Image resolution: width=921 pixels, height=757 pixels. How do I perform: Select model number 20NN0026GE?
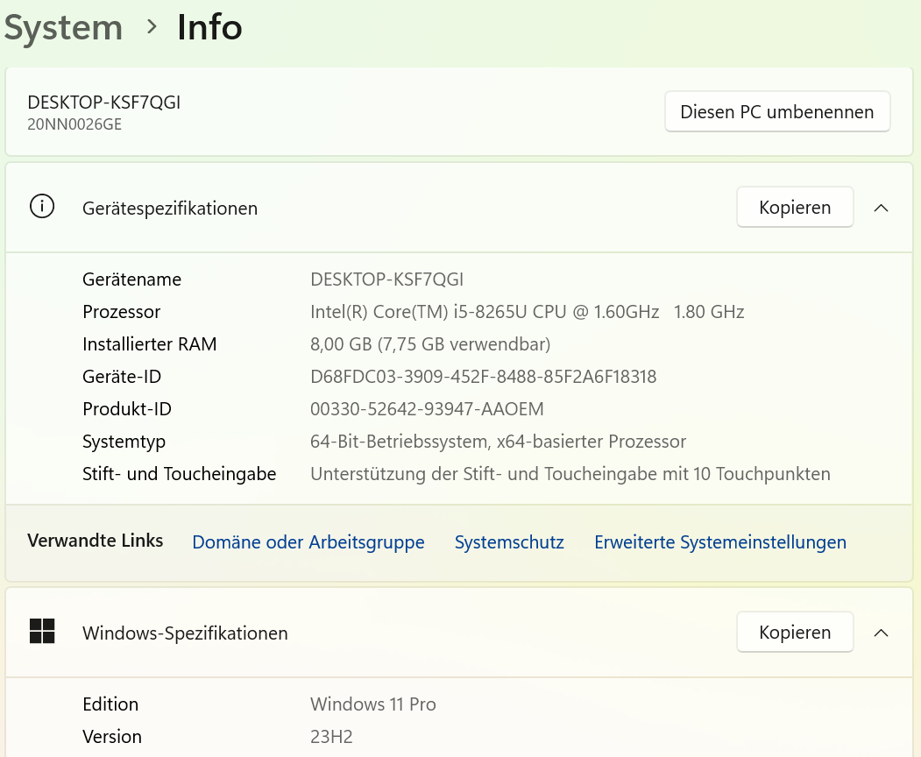pos(74,124)
